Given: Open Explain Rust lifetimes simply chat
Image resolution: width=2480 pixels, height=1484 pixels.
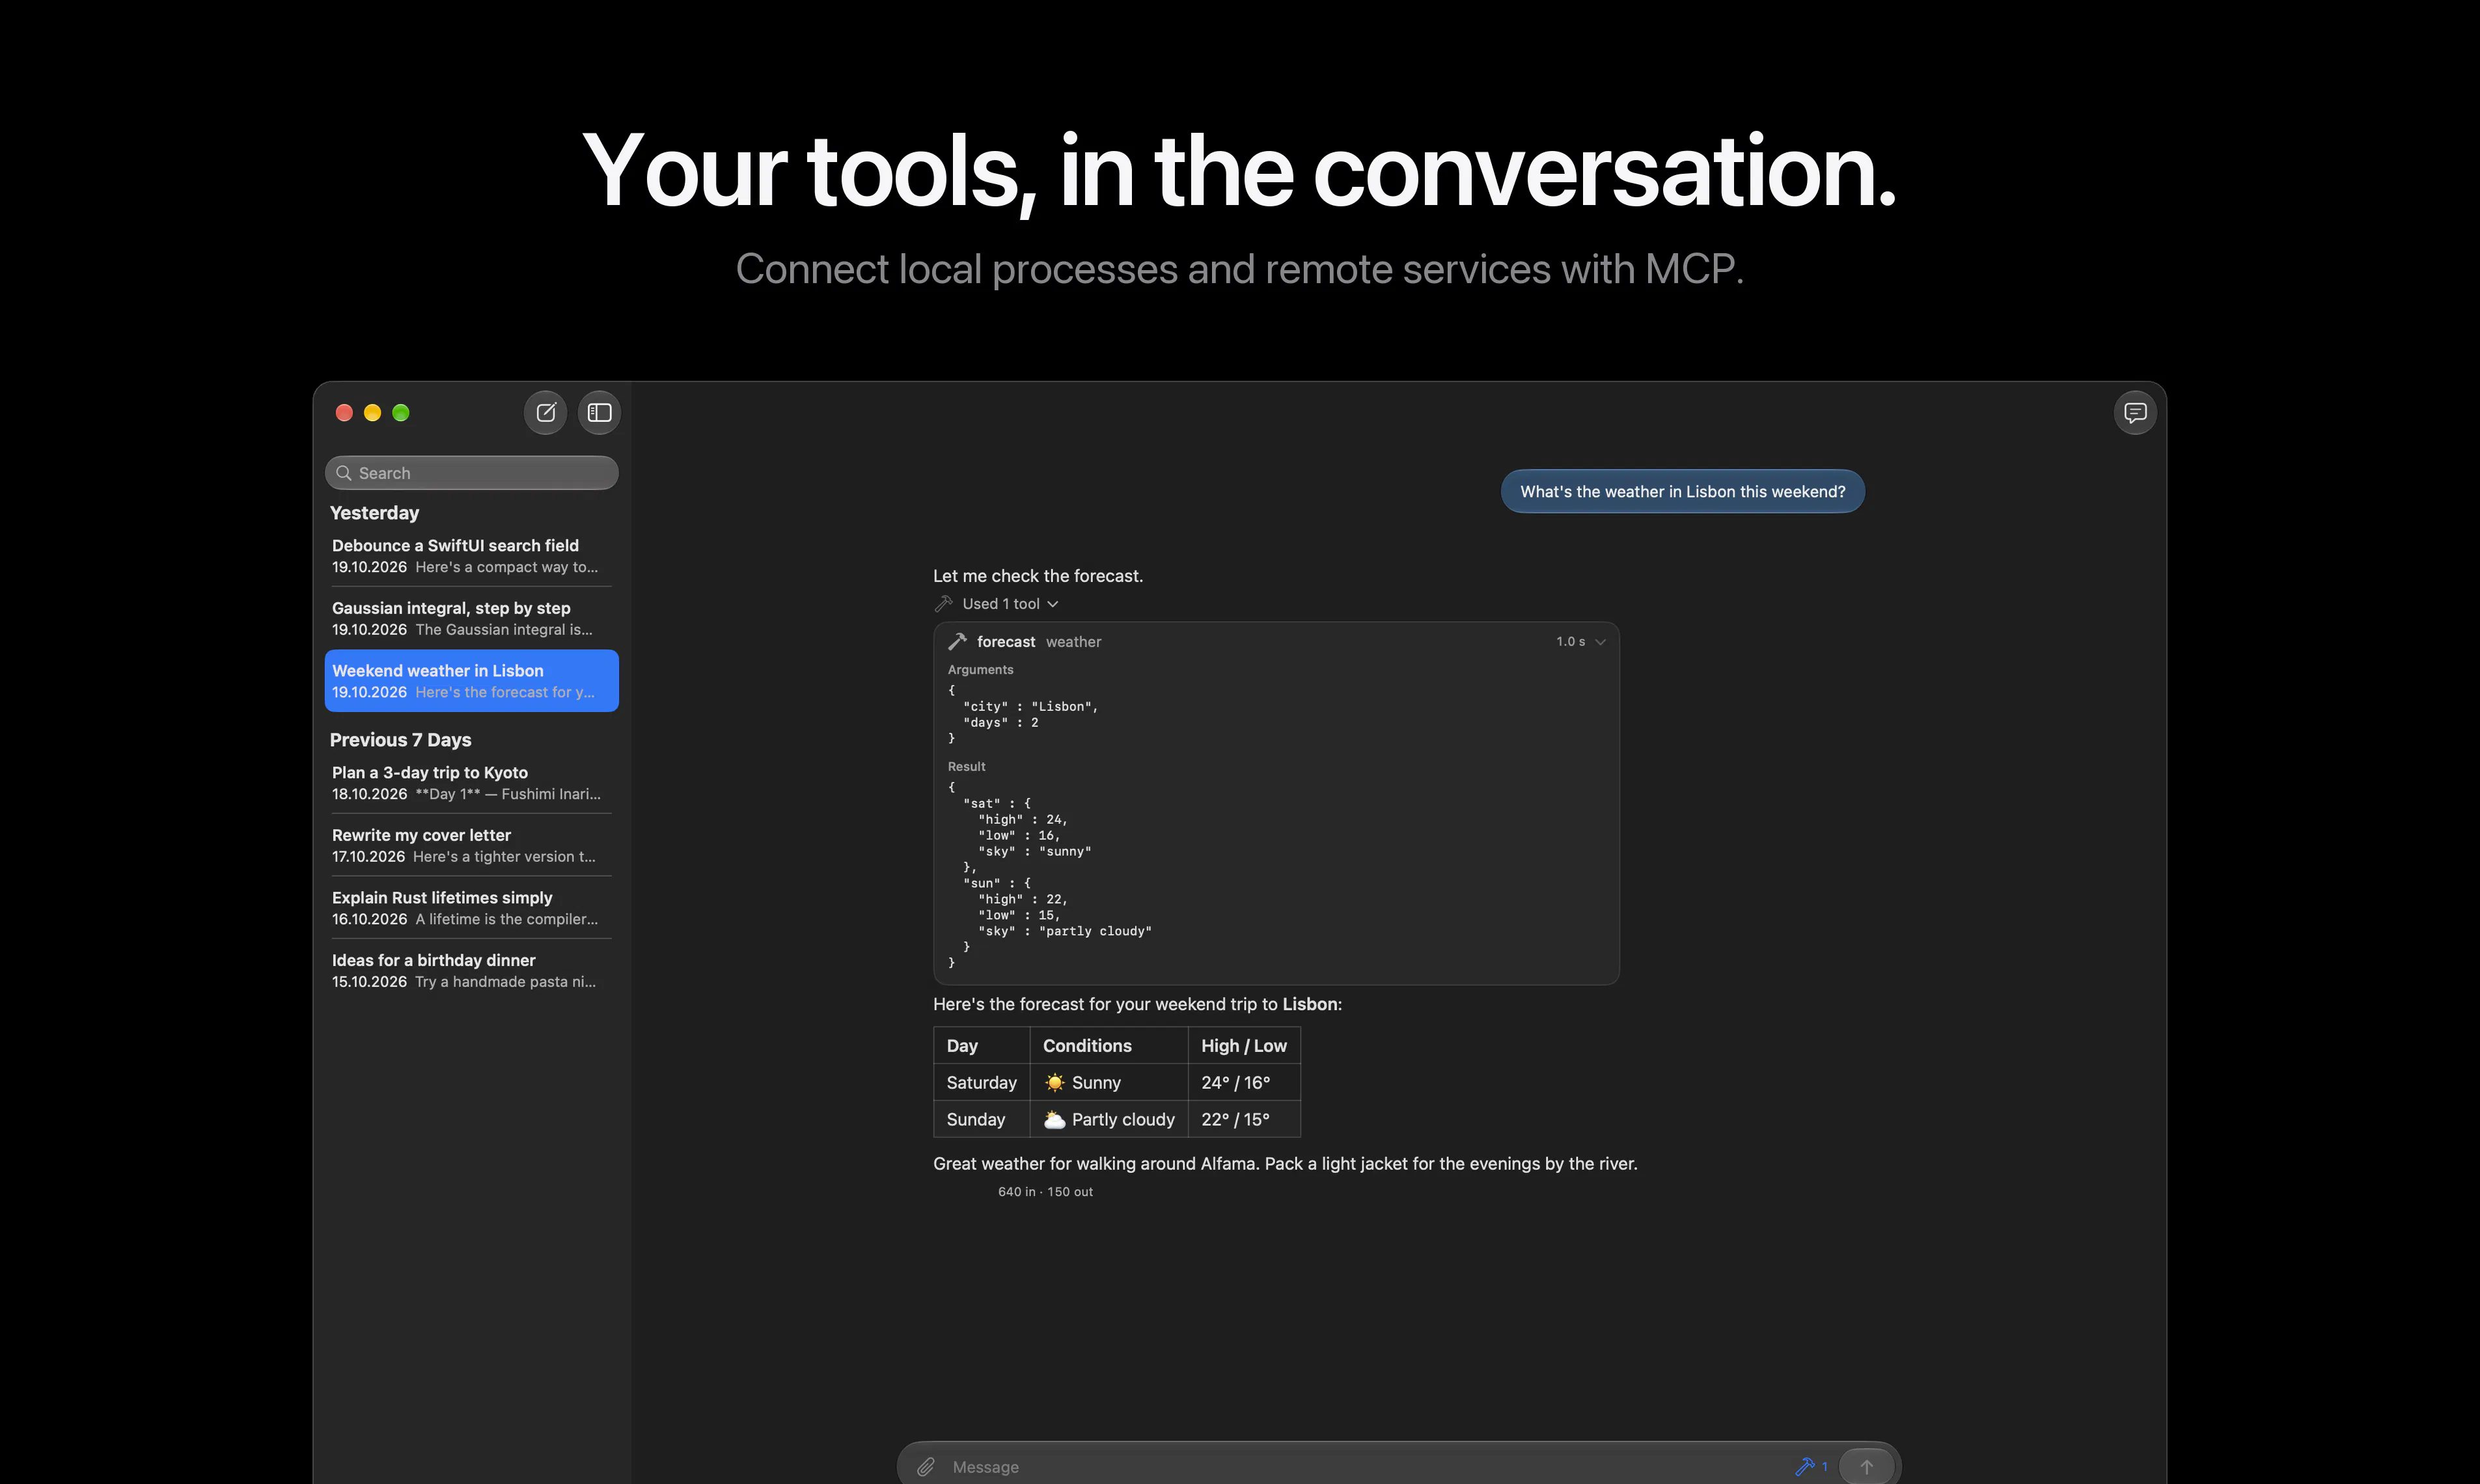Looking at the screenshot, I should tap(472, 908).
